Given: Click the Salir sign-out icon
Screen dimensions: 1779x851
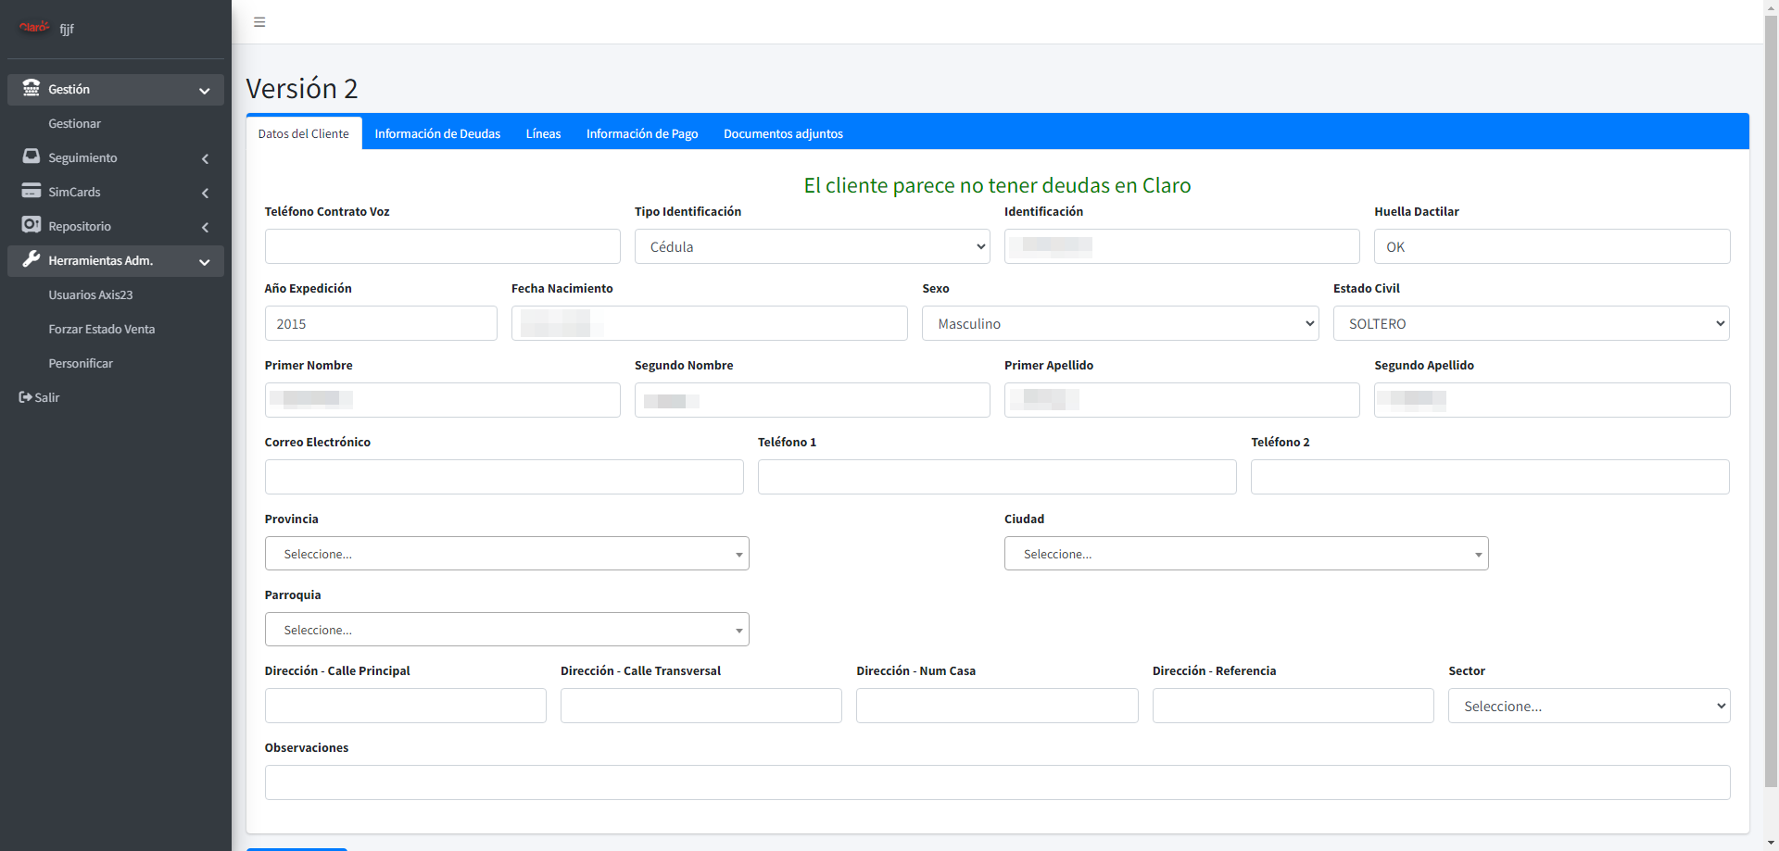Looking at the screenshot, I should point(25,397).
